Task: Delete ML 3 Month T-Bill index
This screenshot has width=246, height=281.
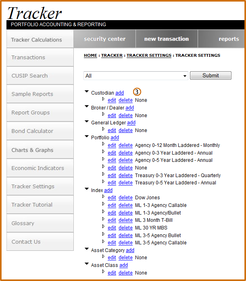Action: point(125,220)
